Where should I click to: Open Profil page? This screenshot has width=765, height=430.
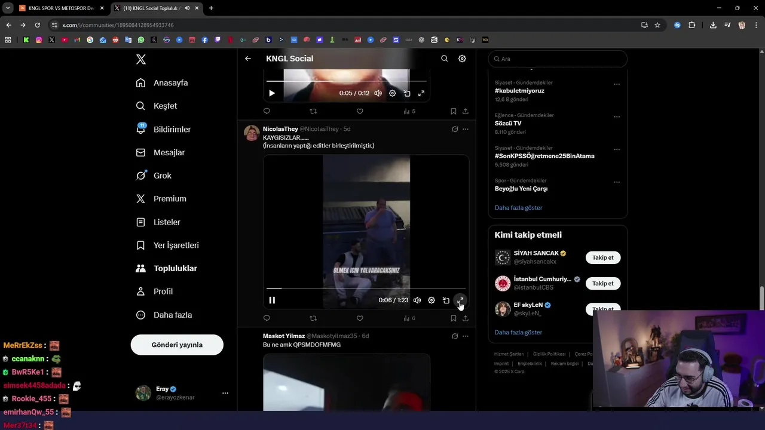[x=154, y=291]
